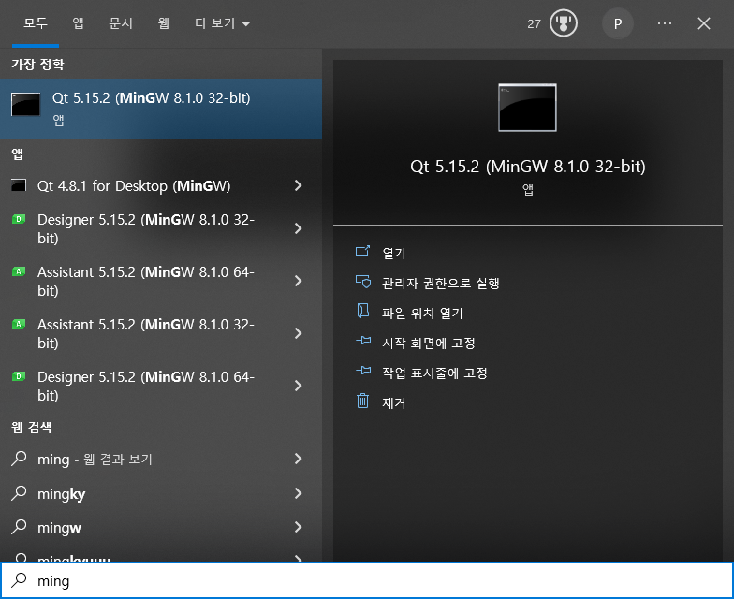Click the open file location icon
The image size is (734, 599).
[x=363, y=311]
